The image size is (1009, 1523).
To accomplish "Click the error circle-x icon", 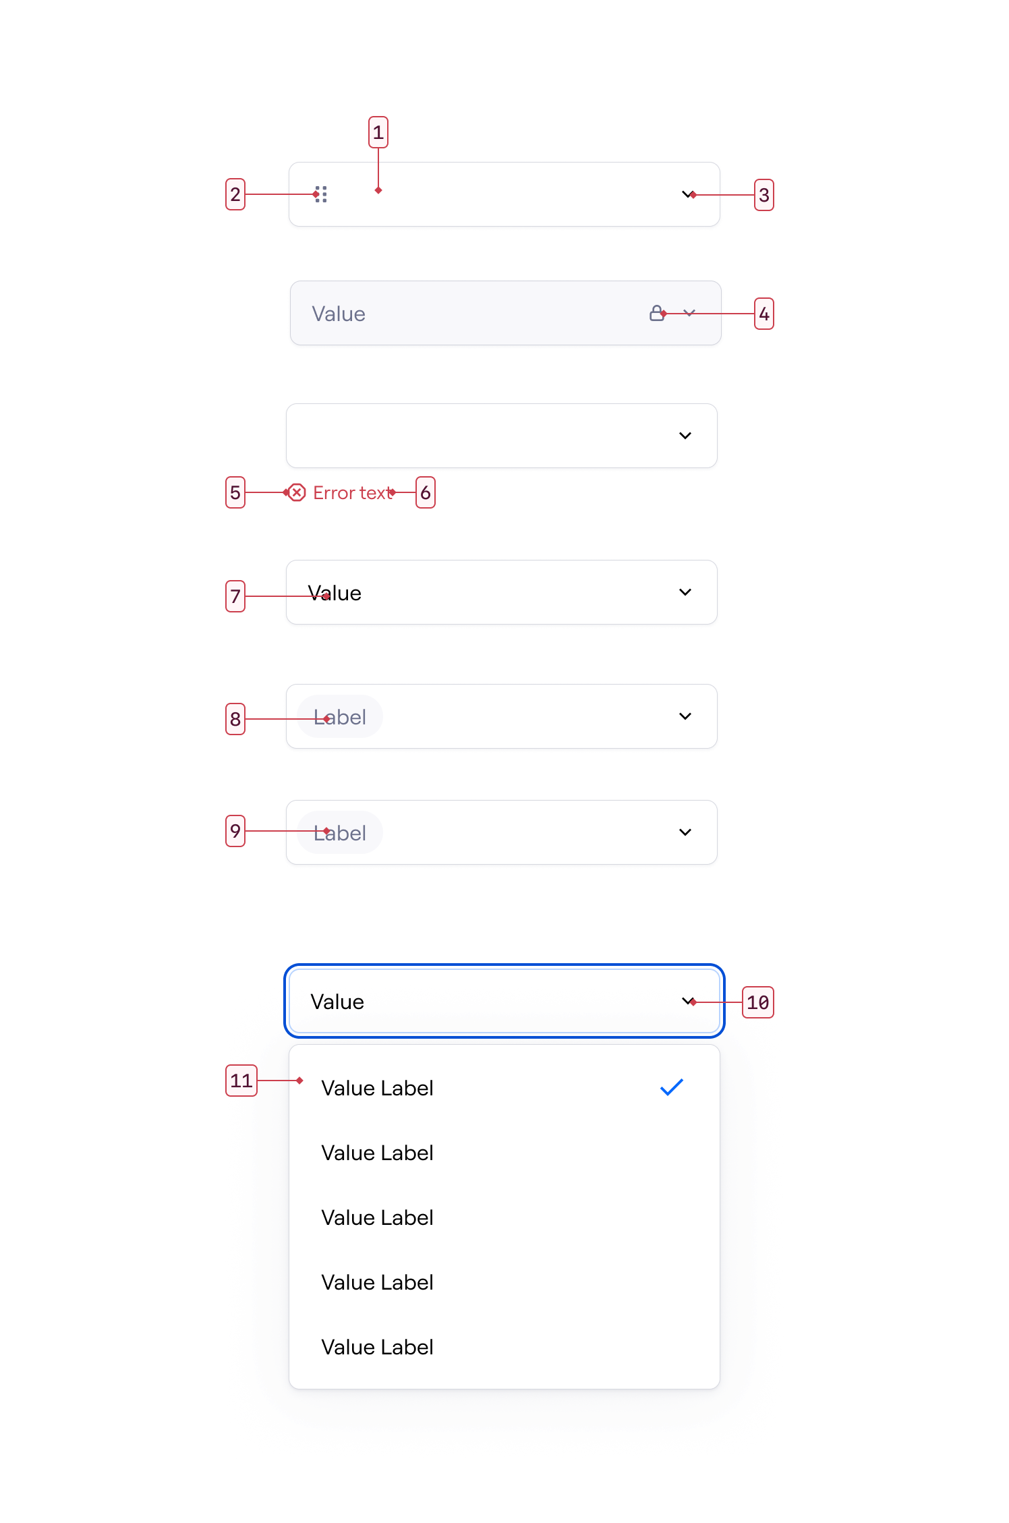I will [297, 492].
